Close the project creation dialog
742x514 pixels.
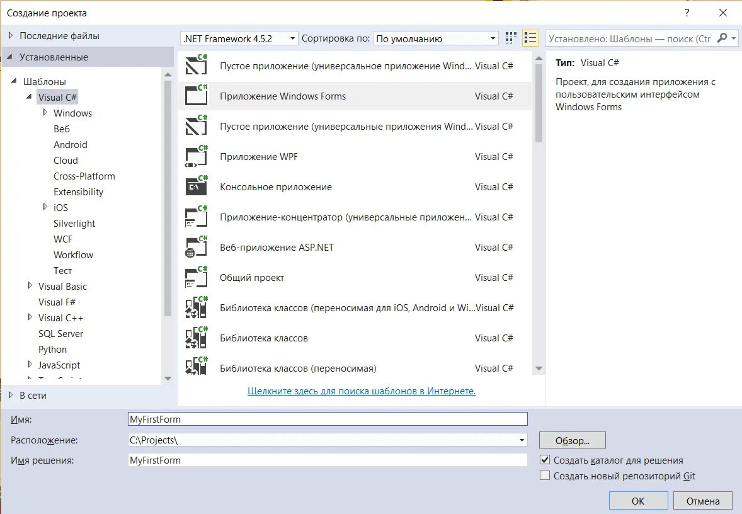click(723, 13)
